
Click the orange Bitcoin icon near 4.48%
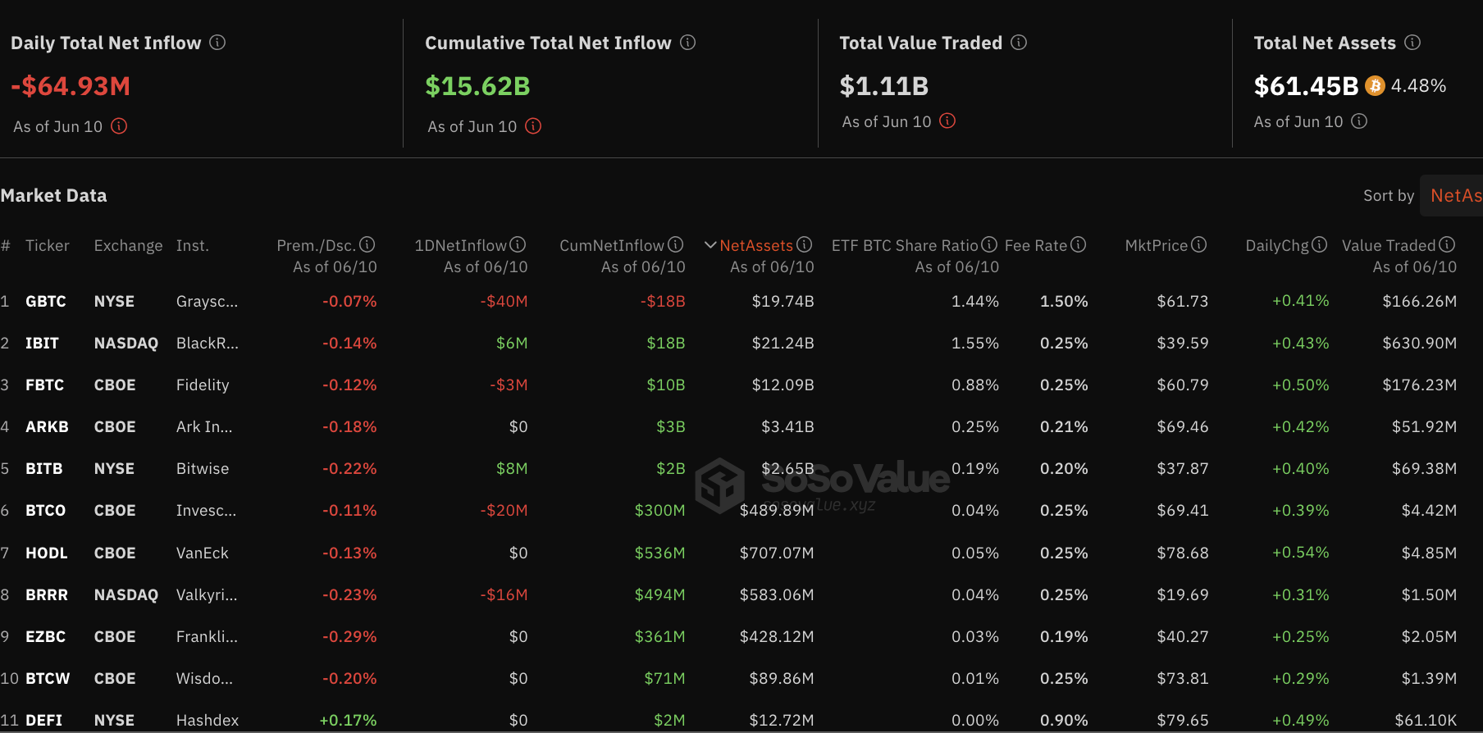[1375, 85]
